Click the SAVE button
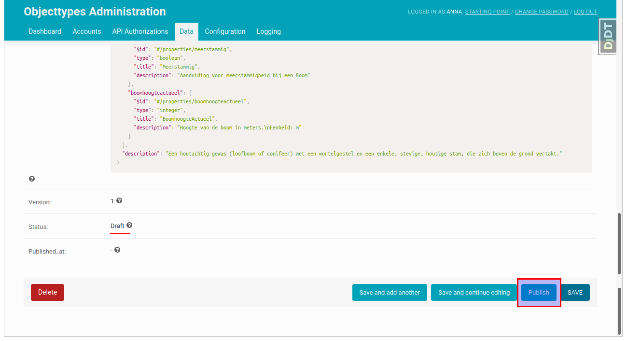The image size is (627, 341). tap(575, 292)
